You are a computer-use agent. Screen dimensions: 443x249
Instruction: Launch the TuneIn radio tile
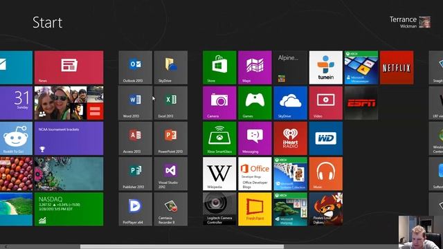click(326, 68)
